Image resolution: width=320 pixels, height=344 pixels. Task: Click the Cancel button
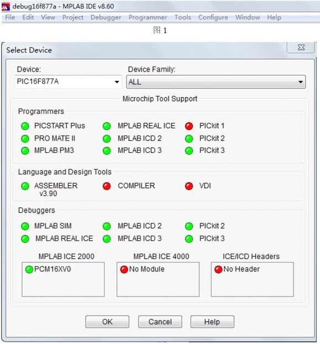point(160,321)
